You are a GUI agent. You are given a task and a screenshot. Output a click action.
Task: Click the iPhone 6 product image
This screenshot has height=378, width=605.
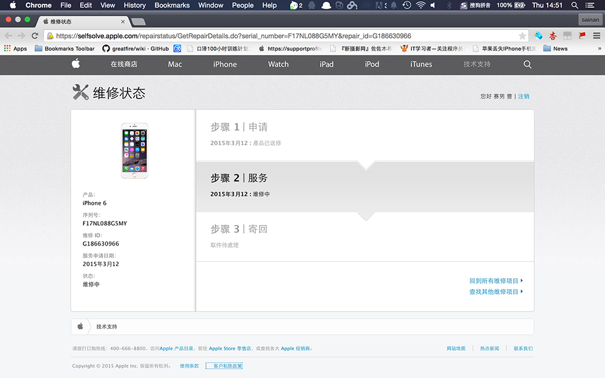[x=134, y=151]
